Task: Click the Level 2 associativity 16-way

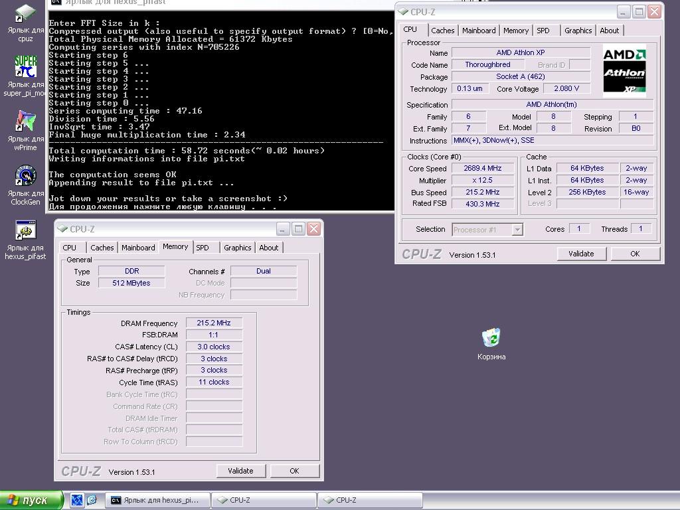Action: pyautogui.click(x=637, y=192)
